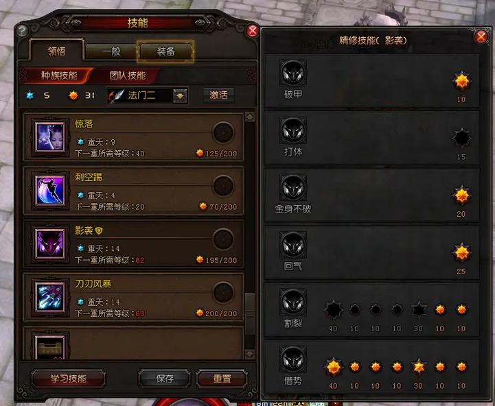Viewport: 495px width, 406px height.
Task: Click the 惊落 skill icon
Action: 51,138
